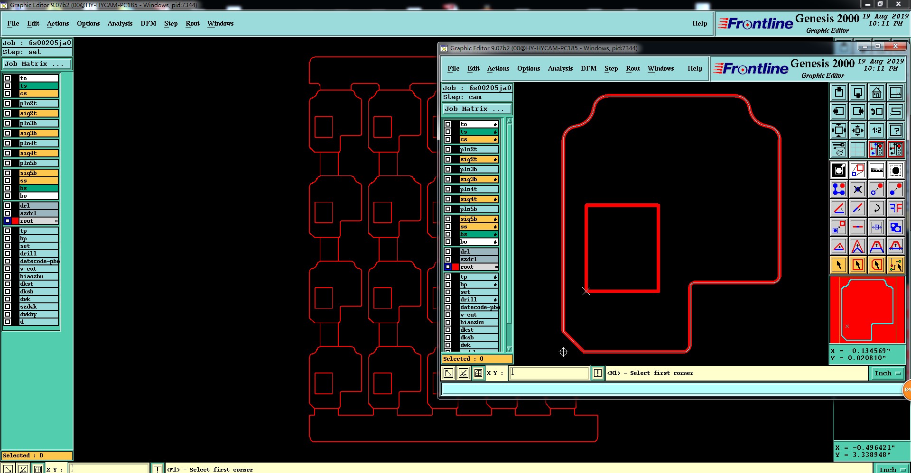Viewport: 911px width, 473px height.
Task: Toggle 'dwkby' layer checkbox in set window
Action: (x=8, y=314)
